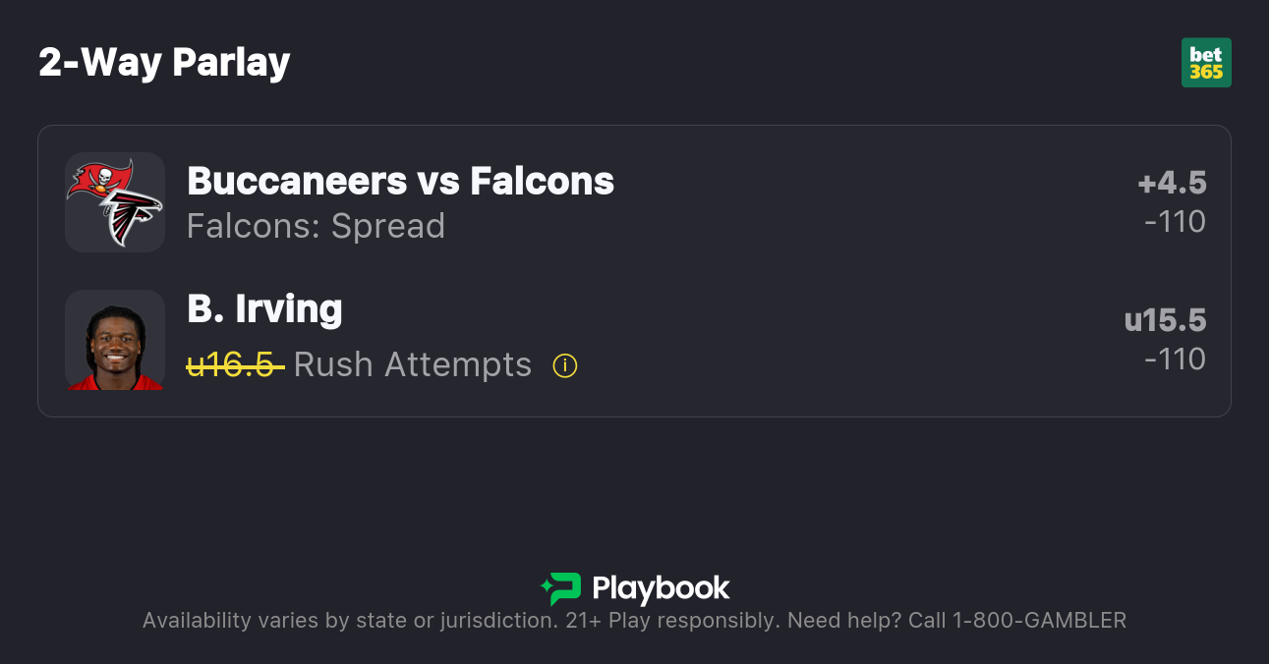The height and width of the screenshot is (664, 1269).
Task: Click the Buccaneers pirate flag logo
Action: (x=99, y=180)
